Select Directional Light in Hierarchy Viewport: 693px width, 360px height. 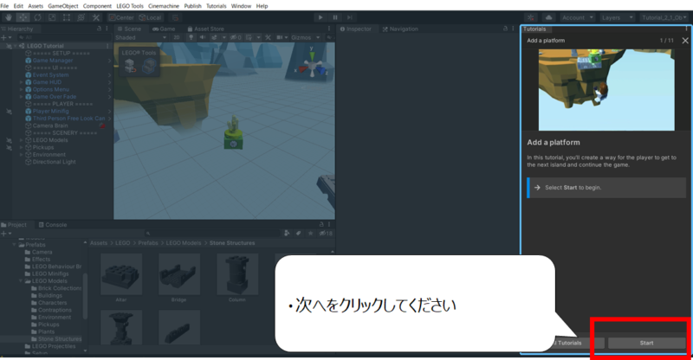tap(54, 162)
